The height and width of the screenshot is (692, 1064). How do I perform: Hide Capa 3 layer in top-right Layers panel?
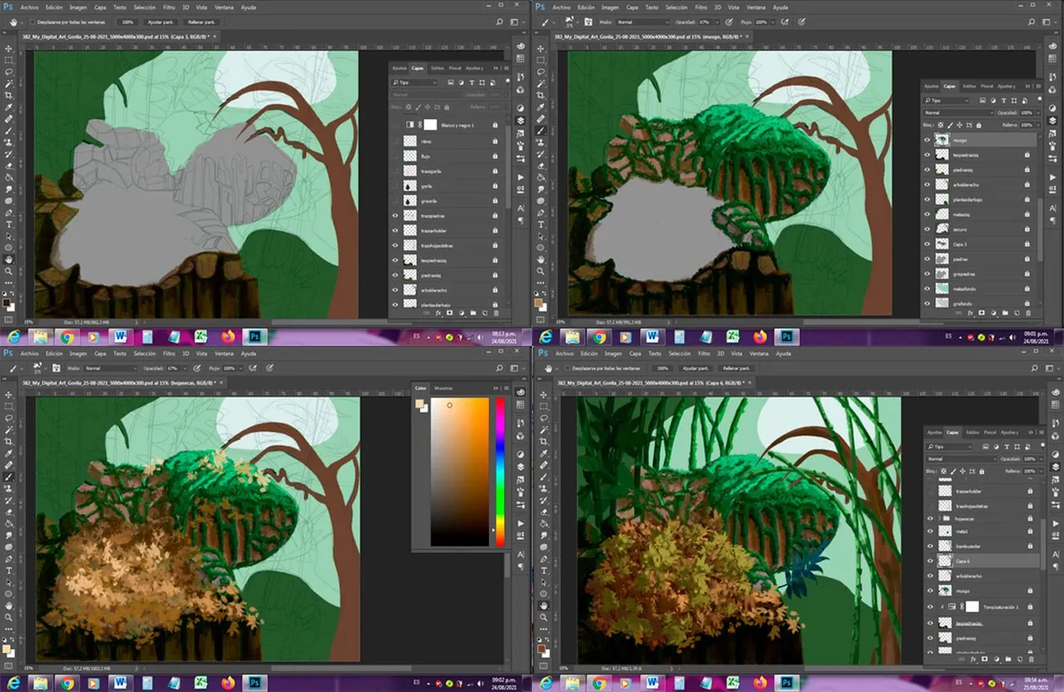pos(928,244)
